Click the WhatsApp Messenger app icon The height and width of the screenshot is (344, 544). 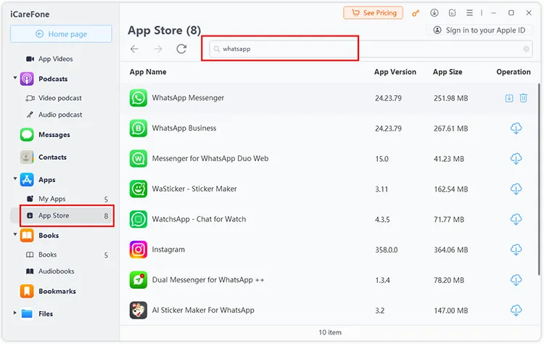pos(139,98)
